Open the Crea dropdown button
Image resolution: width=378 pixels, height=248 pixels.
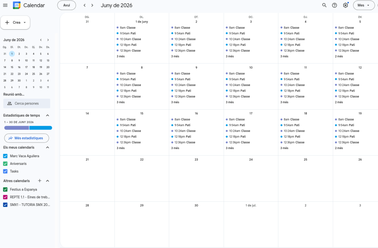pyautogui.click(x=16, y=23)
